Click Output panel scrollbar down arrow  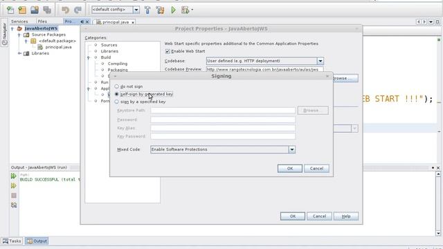coord(438,233)
